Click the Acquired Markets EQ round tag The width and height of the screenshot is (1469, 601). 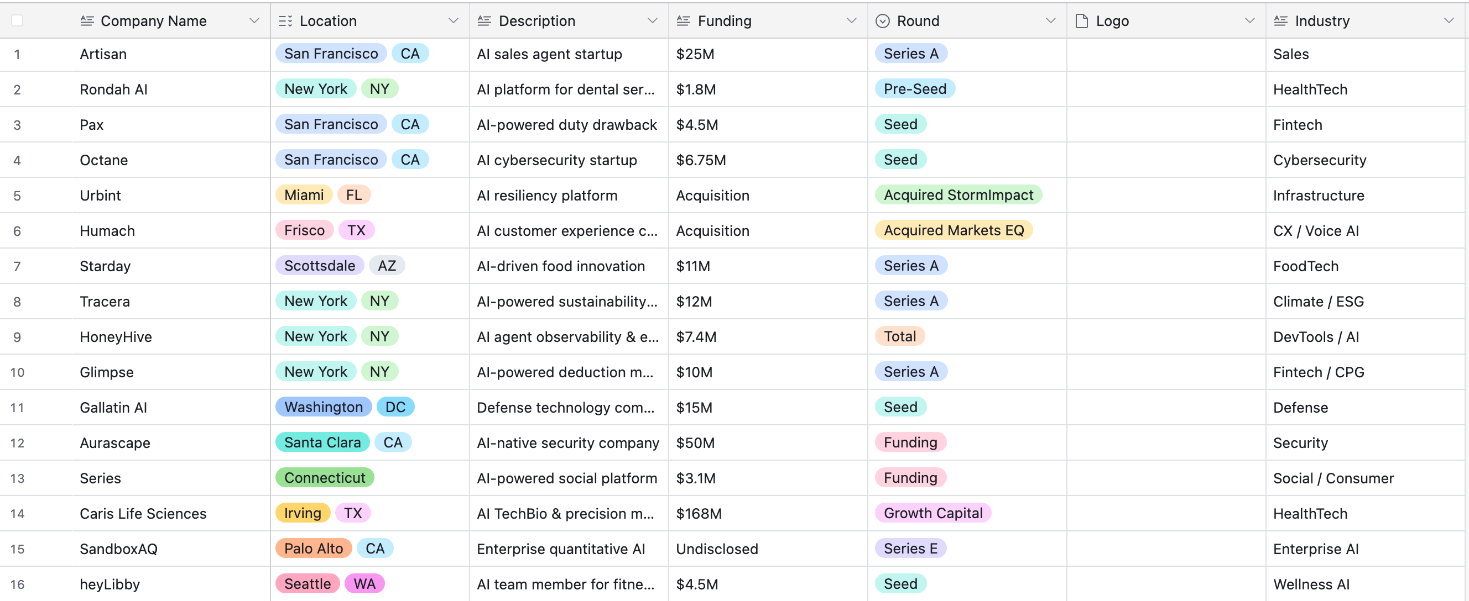tap(954, 230)
